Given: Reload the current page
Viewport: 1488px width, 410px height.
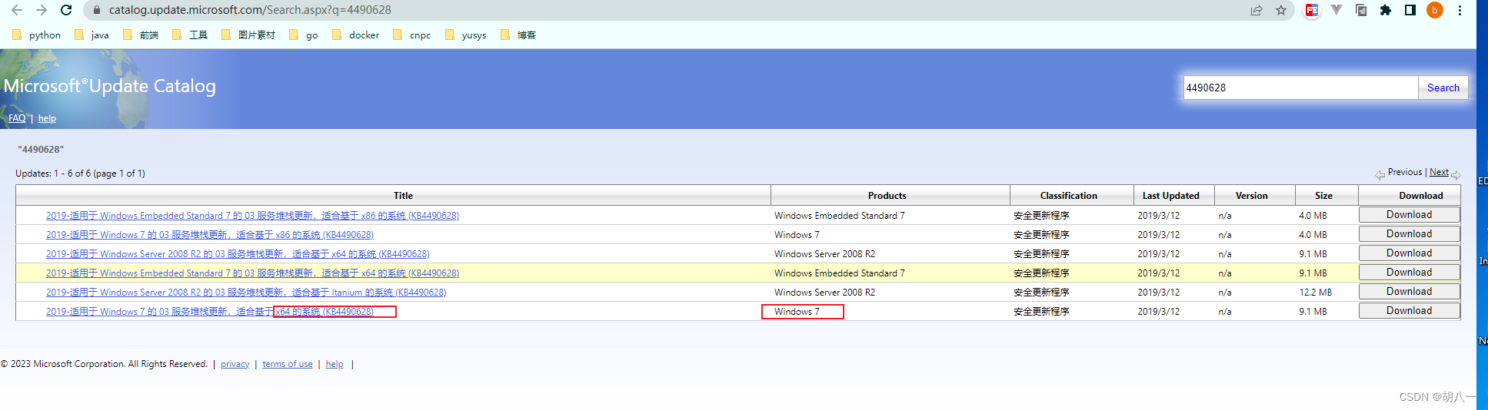Looking at the screenshot, I should coord(66,10).
